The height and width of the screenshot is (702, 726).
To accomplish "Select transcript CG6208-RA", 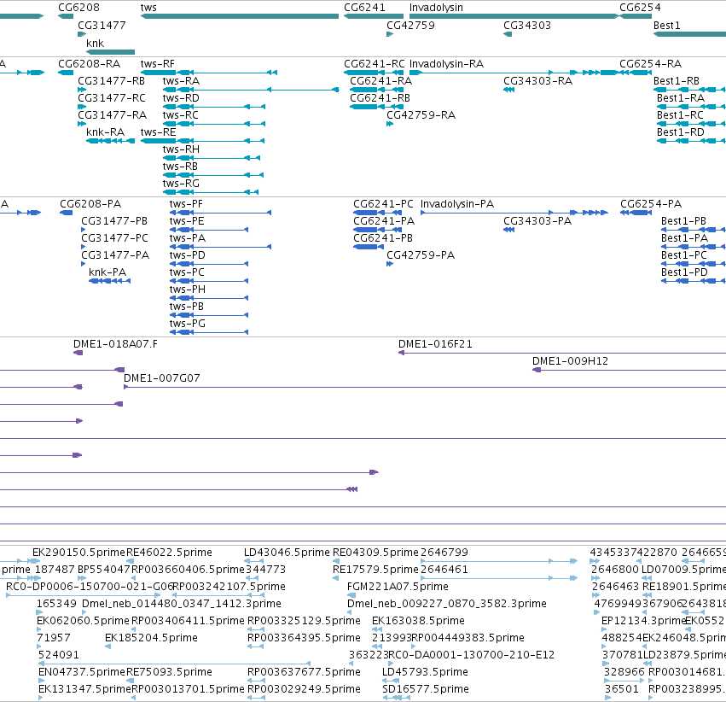I will pyautogui.click(x=66, y=73).
